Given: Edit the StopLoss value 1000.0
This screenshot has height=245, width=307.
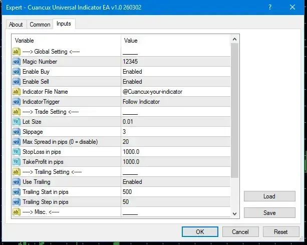Looking at the screenshot, I should [x=176, y=152].
